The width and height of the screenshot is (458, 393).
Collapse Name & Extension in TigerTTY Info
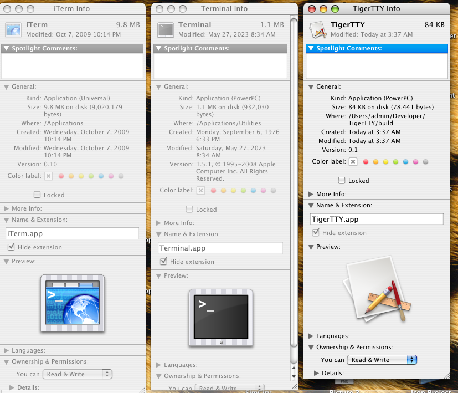pos(311,206)
